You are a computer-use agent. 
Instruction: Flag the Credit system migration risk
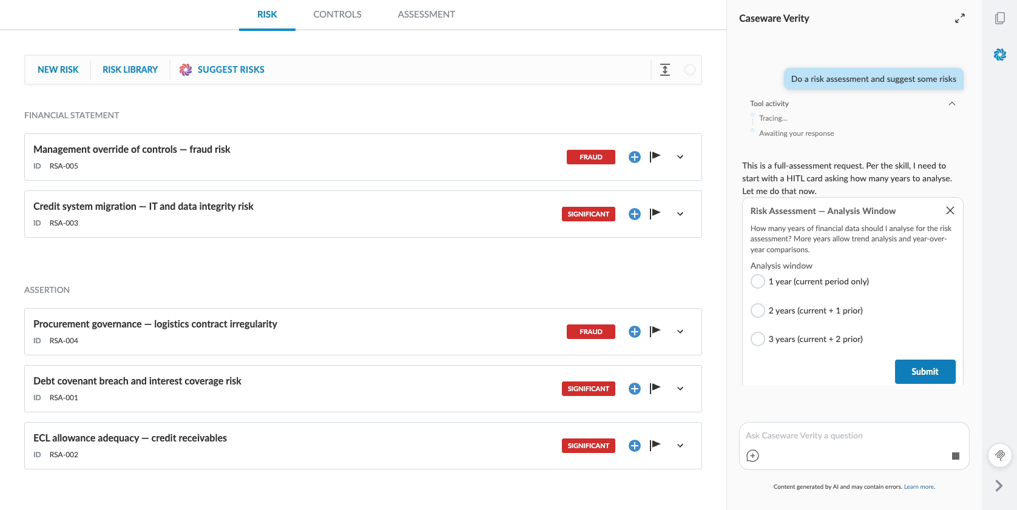pos(655,214)
